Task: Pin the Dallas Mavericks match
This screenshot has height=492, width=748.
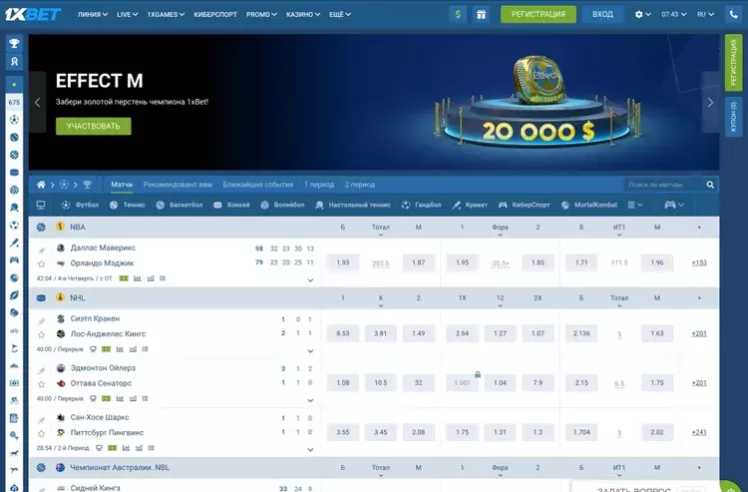Action: coord(42,250)
